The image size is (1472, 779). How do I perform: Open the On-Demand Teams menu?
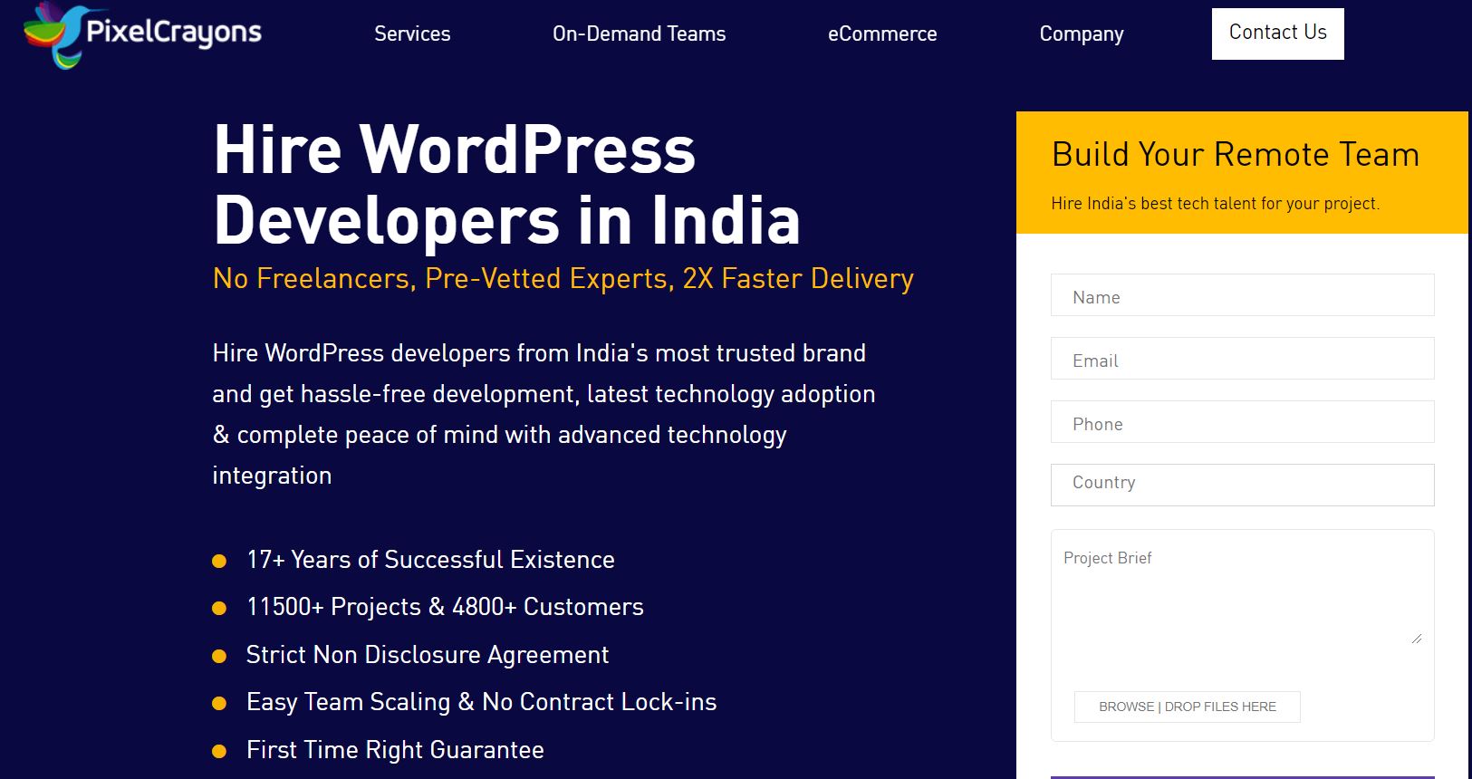click(x=639, y=34)
